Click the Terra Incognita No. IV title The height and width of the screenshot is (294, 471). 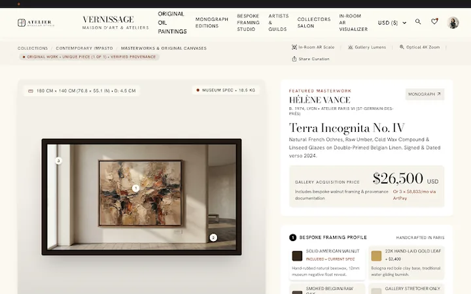[347, 128]
